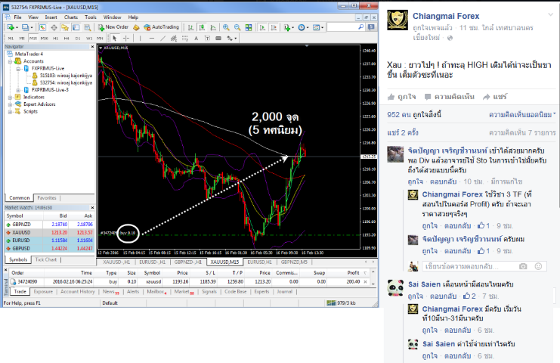Switch chart to Candlesticks style
This screenshot has width=560, height=363.
point(202,27)
